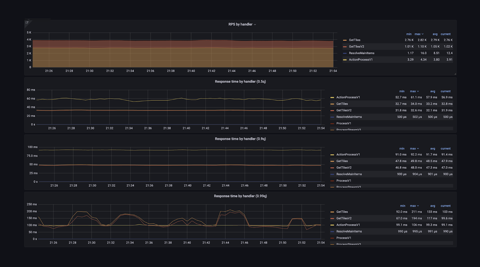The image size is (480, 267).
Task: Sort RPS by handler legend by min column
Action: pos(409,34)
